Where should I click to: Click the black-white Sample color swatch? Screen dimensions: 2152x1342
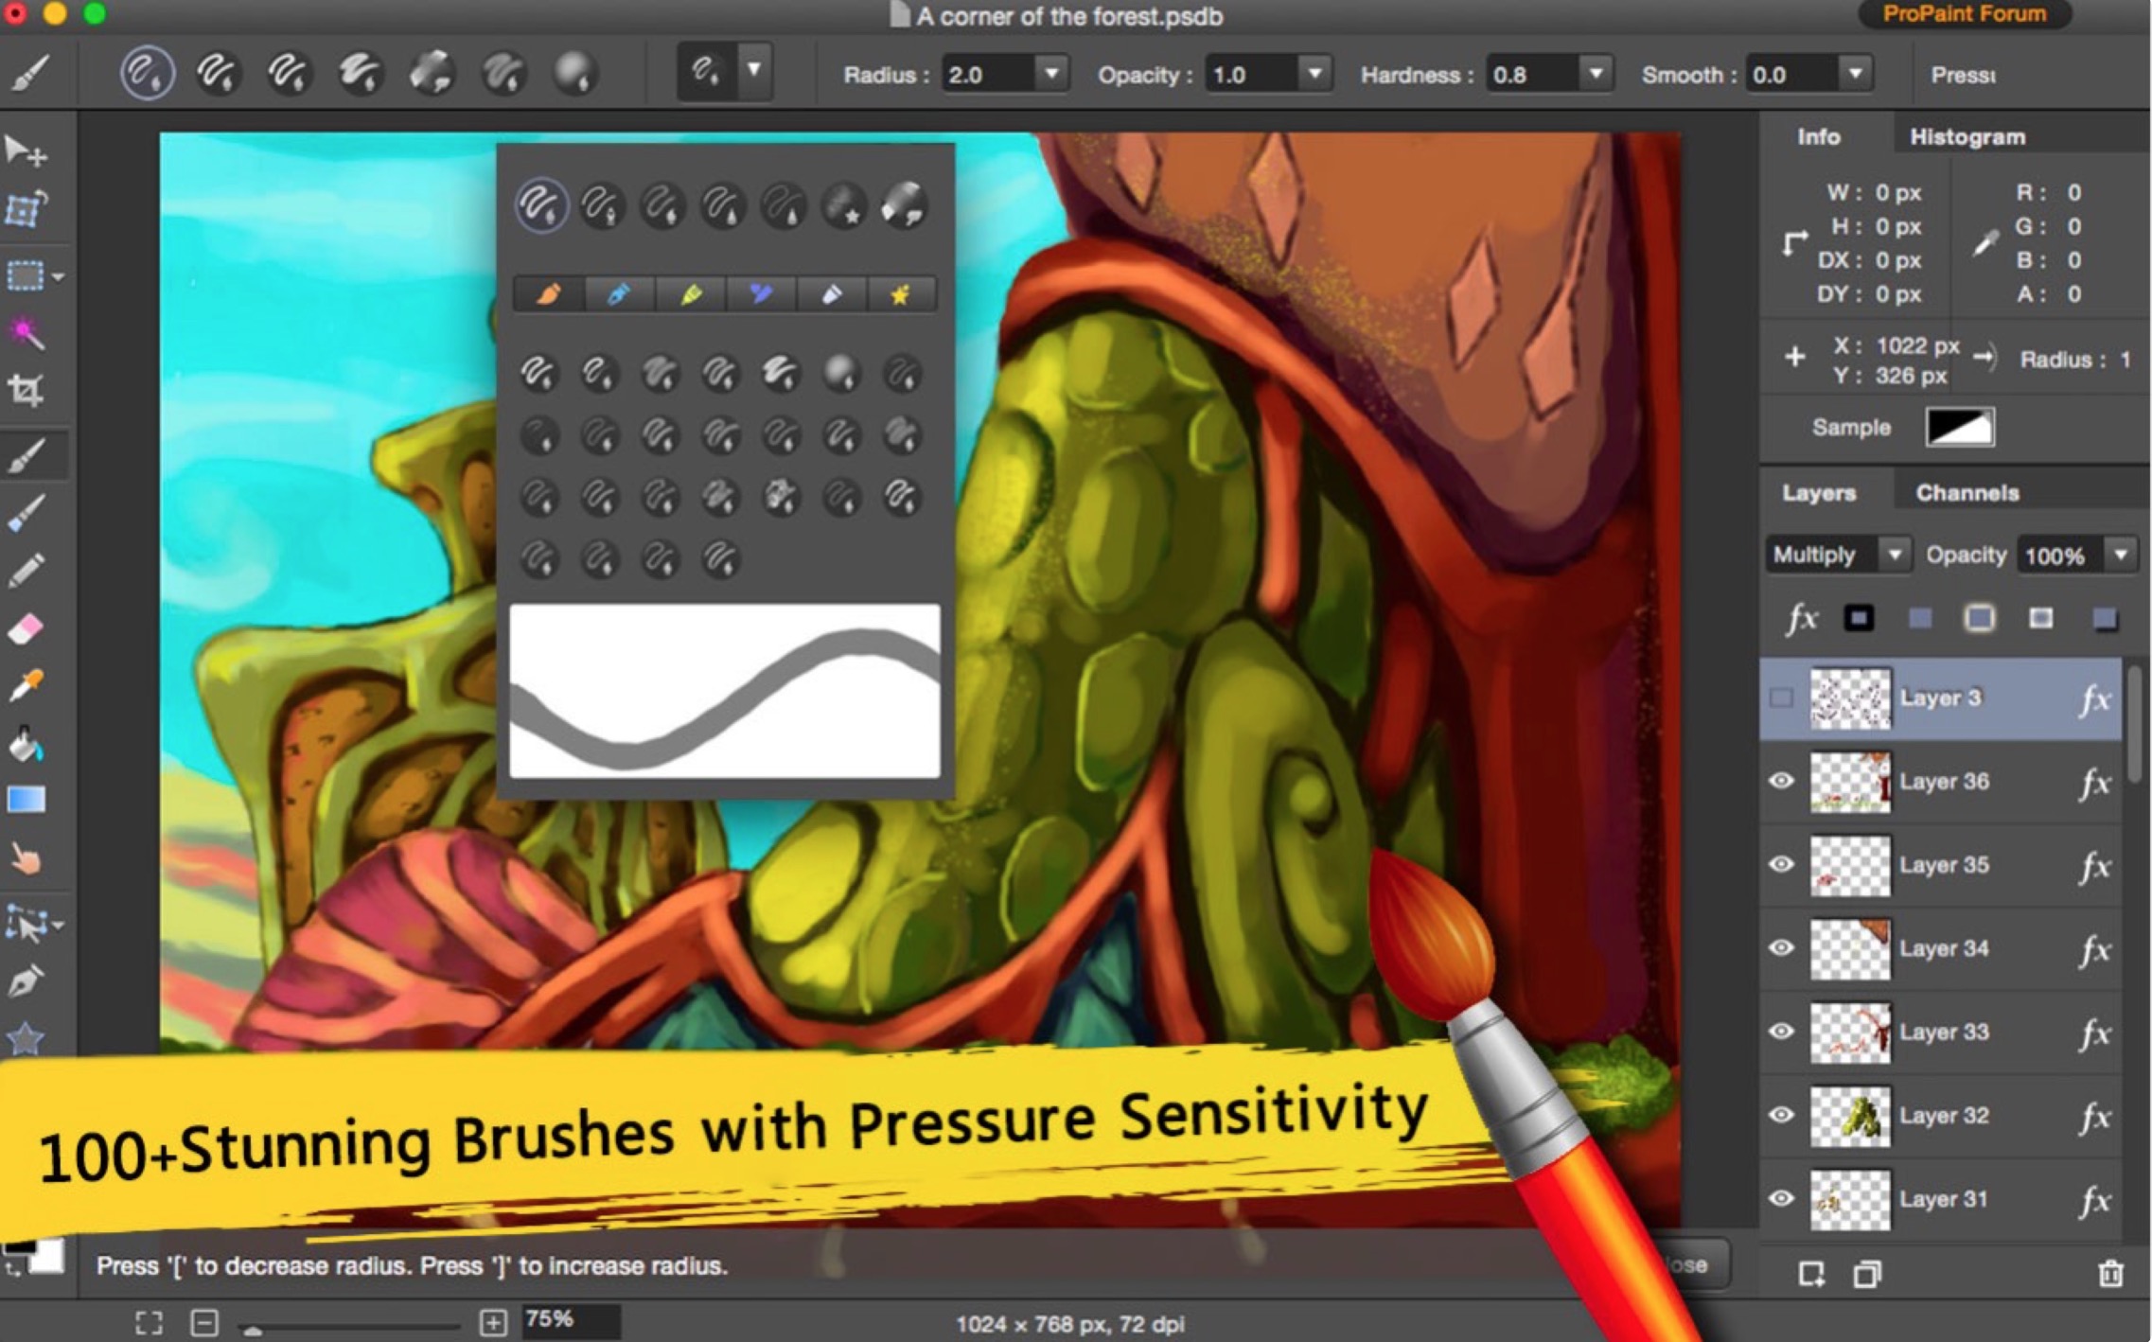[1959, 427]
